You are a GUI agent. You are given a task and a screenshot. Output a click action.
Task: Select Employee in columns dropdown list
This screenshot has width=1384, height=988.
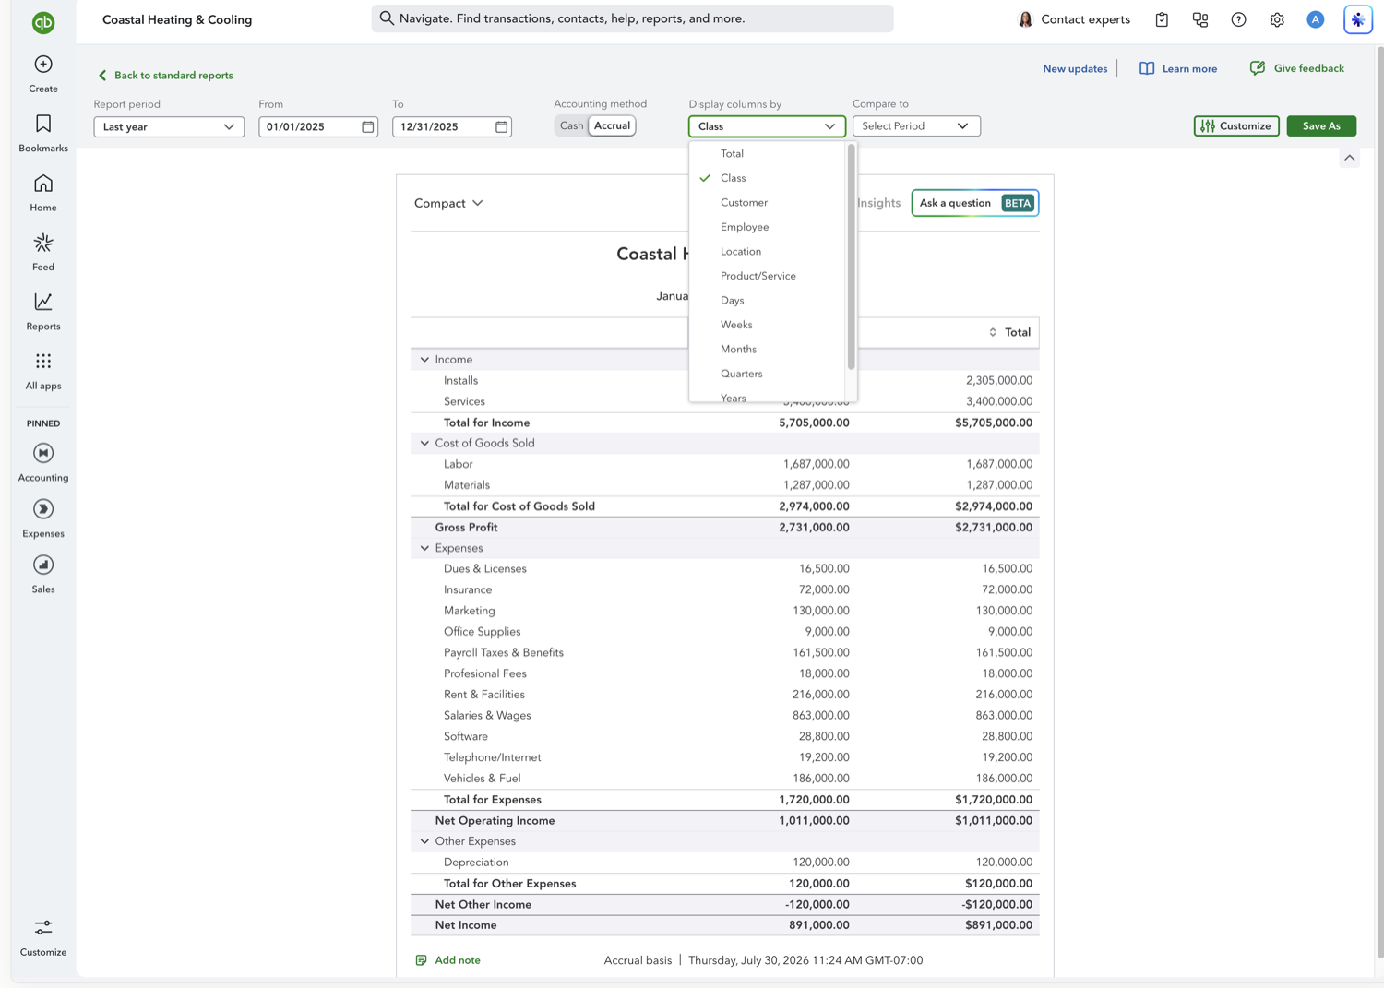click(x=767, y=227)
